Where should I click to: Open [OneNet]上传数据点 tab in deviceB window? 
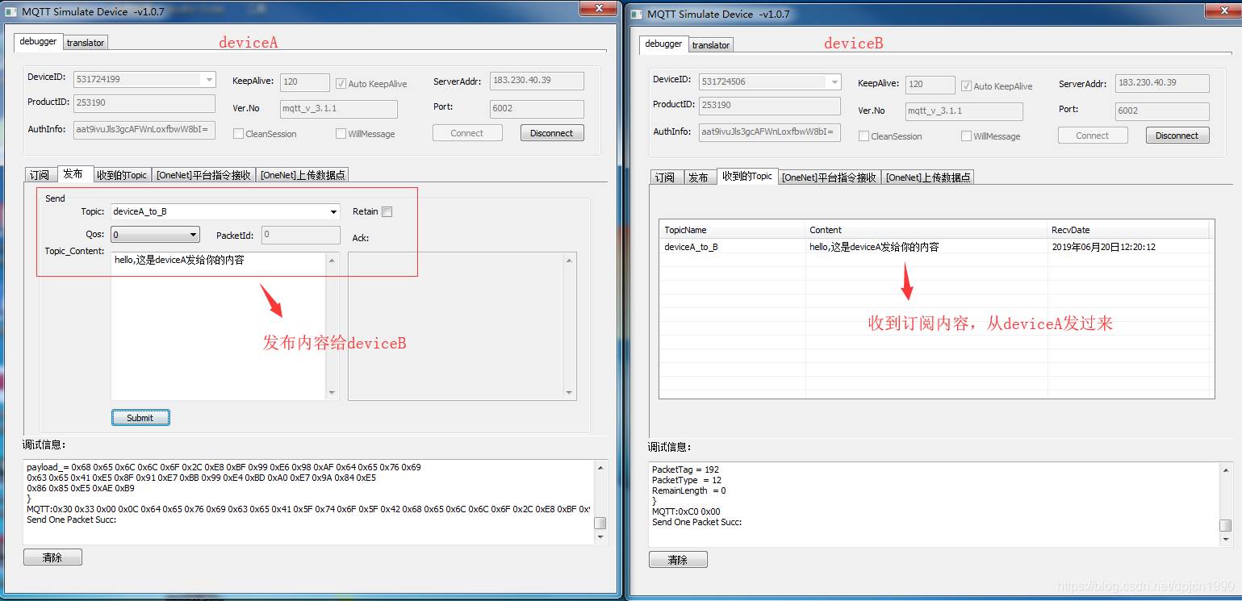(928, 177)
